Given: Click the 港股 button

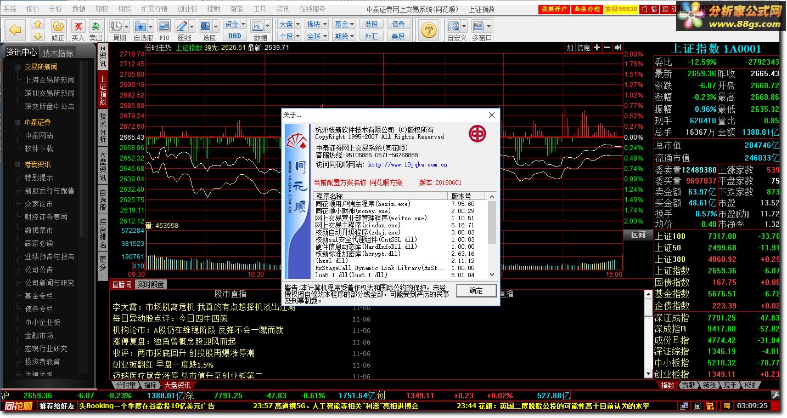Looking at the screenshot, I should click(x=371, y=24).
